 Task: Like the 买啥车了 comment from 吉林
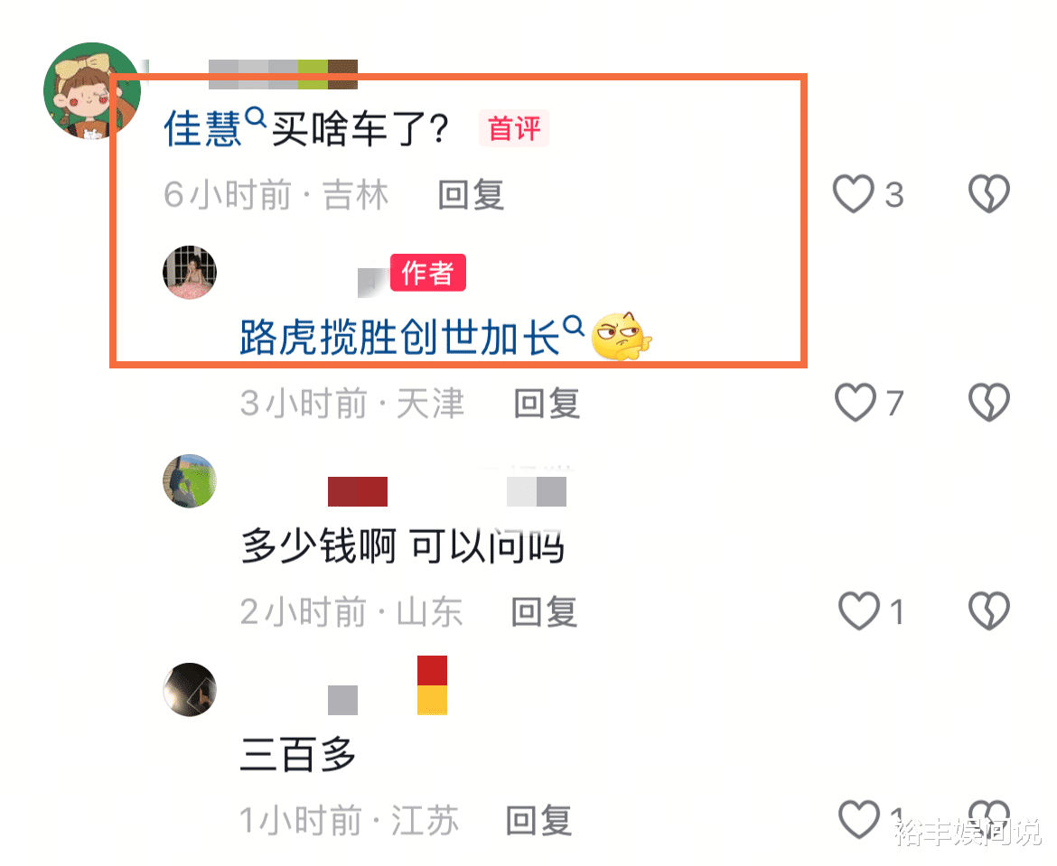854,194
